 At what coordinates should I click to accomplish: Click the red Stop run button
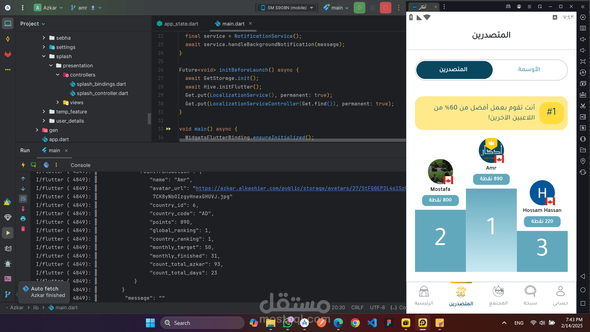pyautogui.click(x=385, y=8)
